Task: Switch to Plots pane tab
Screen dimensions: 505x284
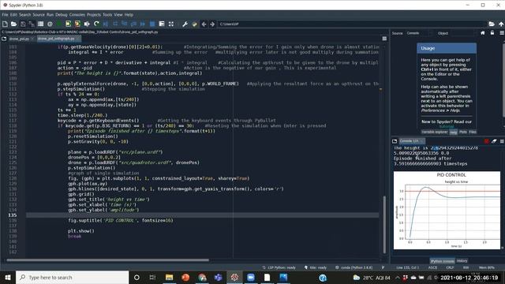Action: coord(463,132)
